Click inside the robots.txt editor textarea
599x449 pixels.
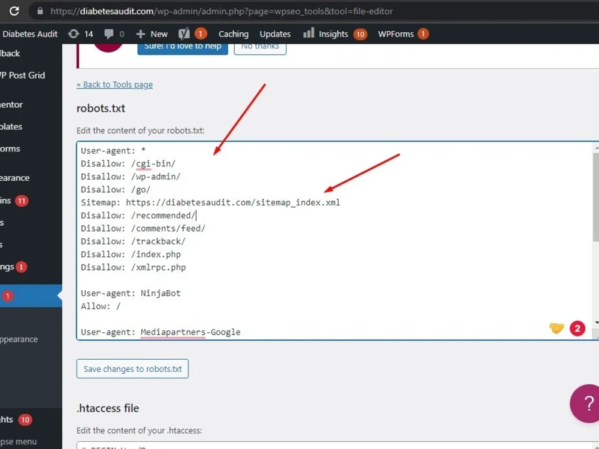[335, 241]
